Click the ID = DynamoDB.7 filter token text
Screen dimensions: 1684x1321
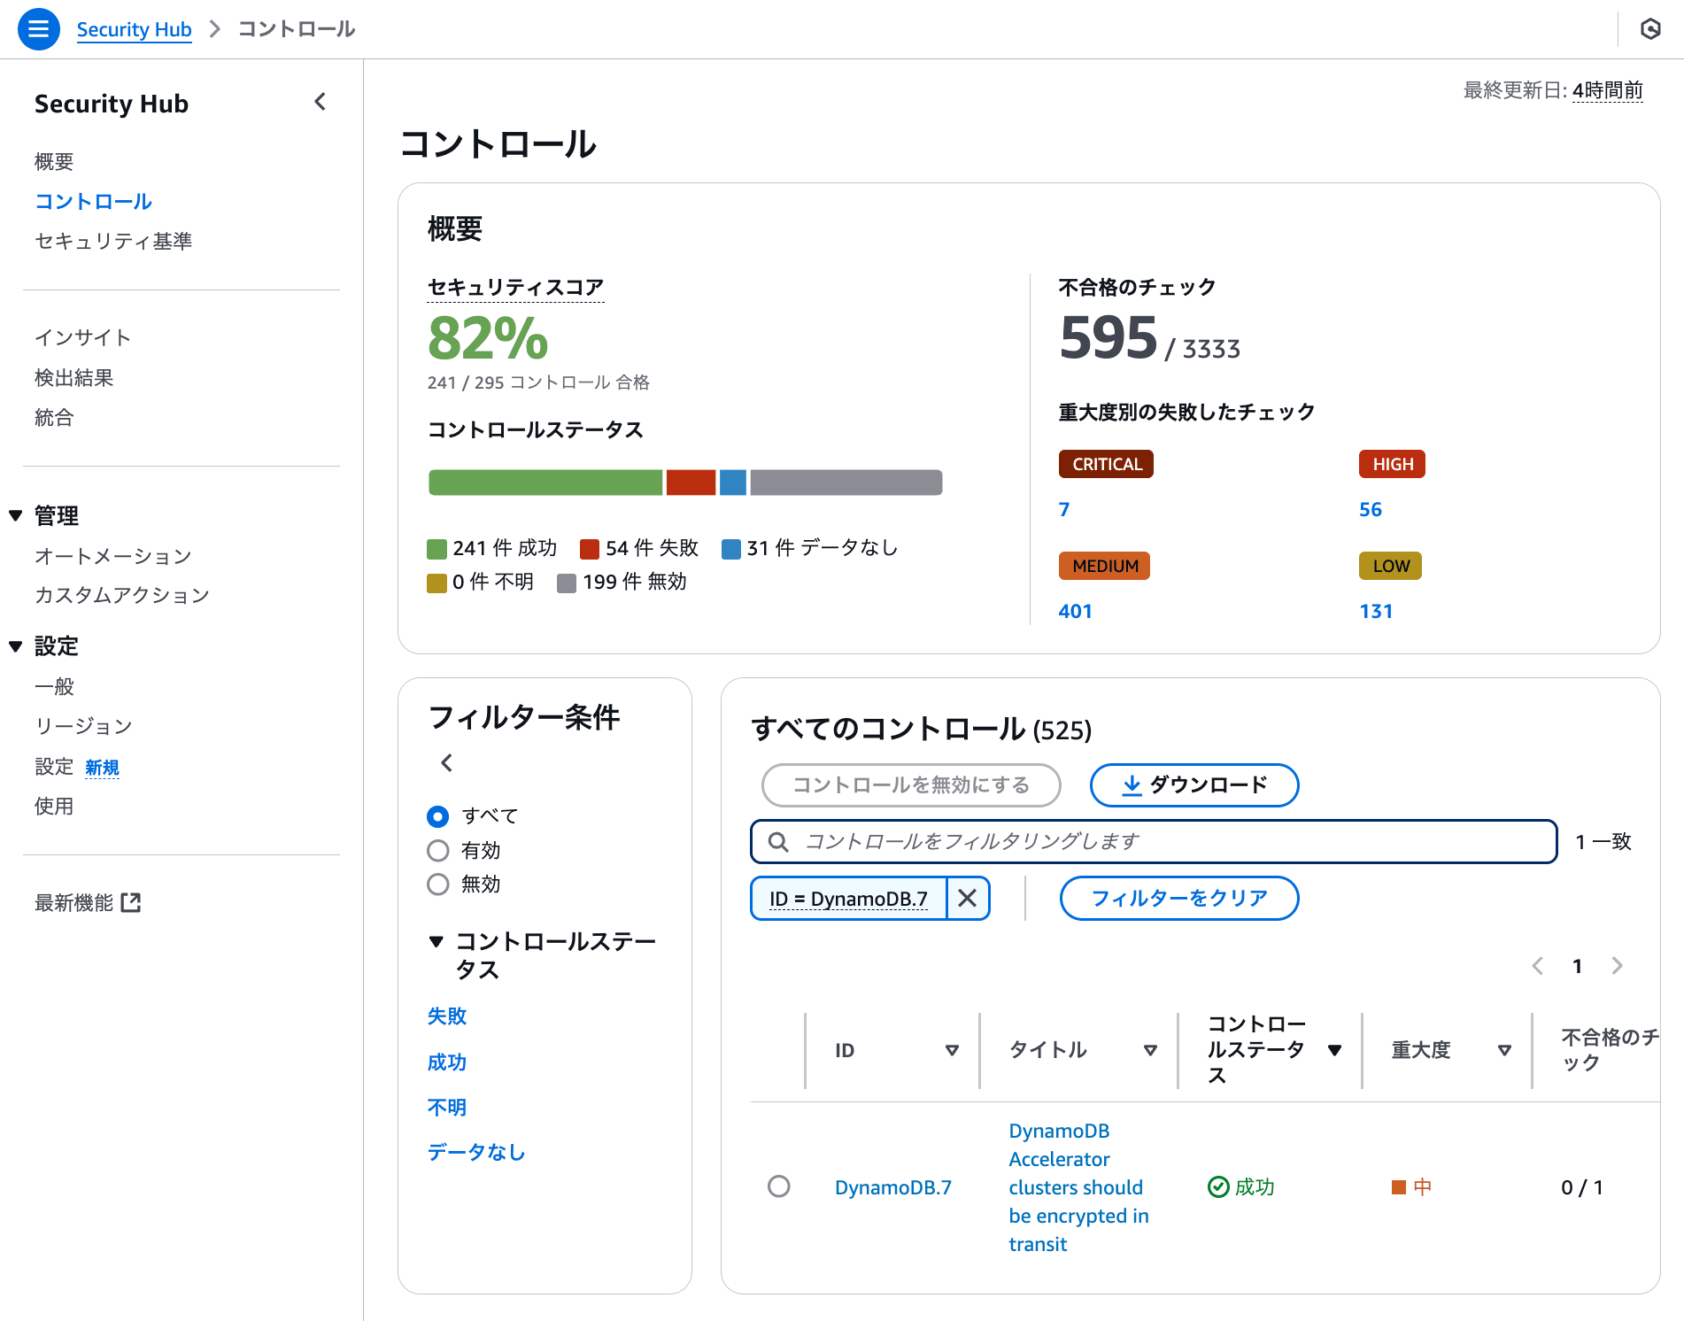pyautogui.click(x=848, y=899)
